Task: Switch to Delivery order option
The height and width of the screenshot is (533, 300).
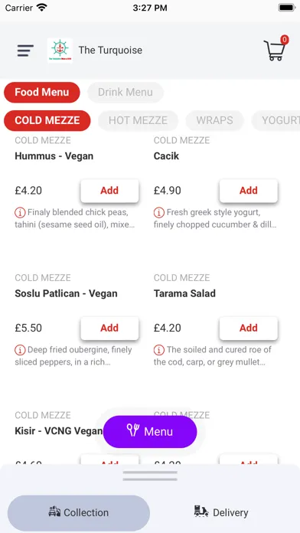Action: point(221,512)
